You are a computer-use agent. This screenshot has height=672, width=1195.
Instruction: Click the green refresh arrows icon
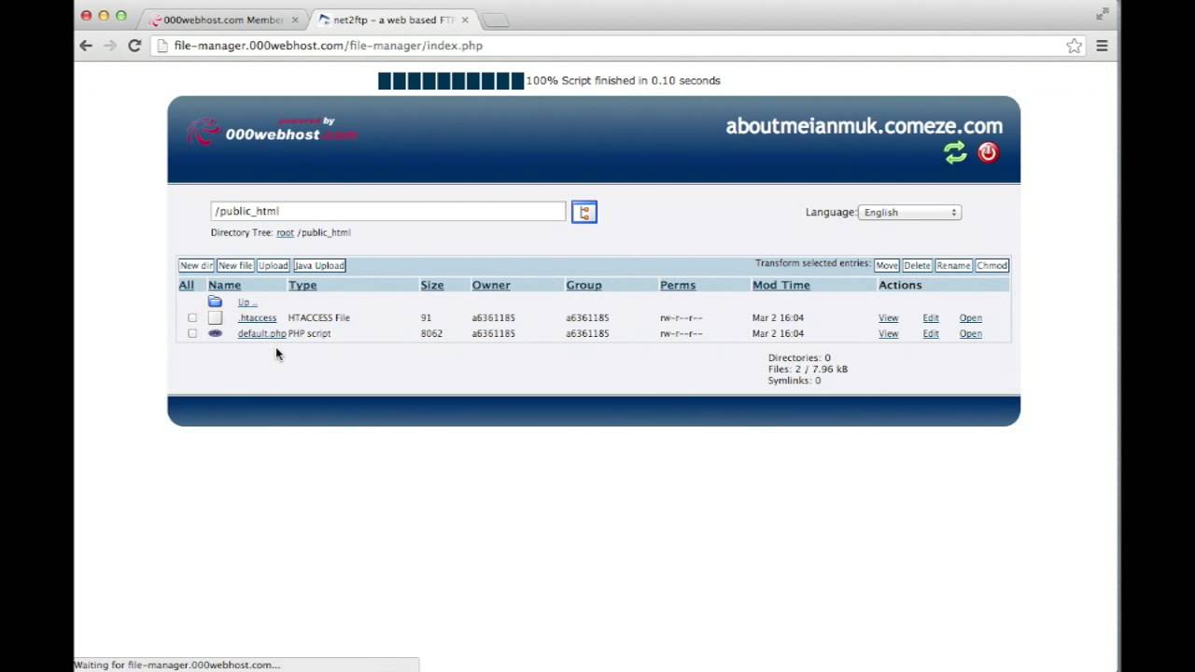pos(955,152)
